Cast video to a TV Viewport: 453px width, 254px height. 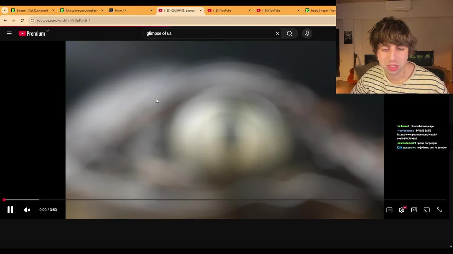point(426,210)
